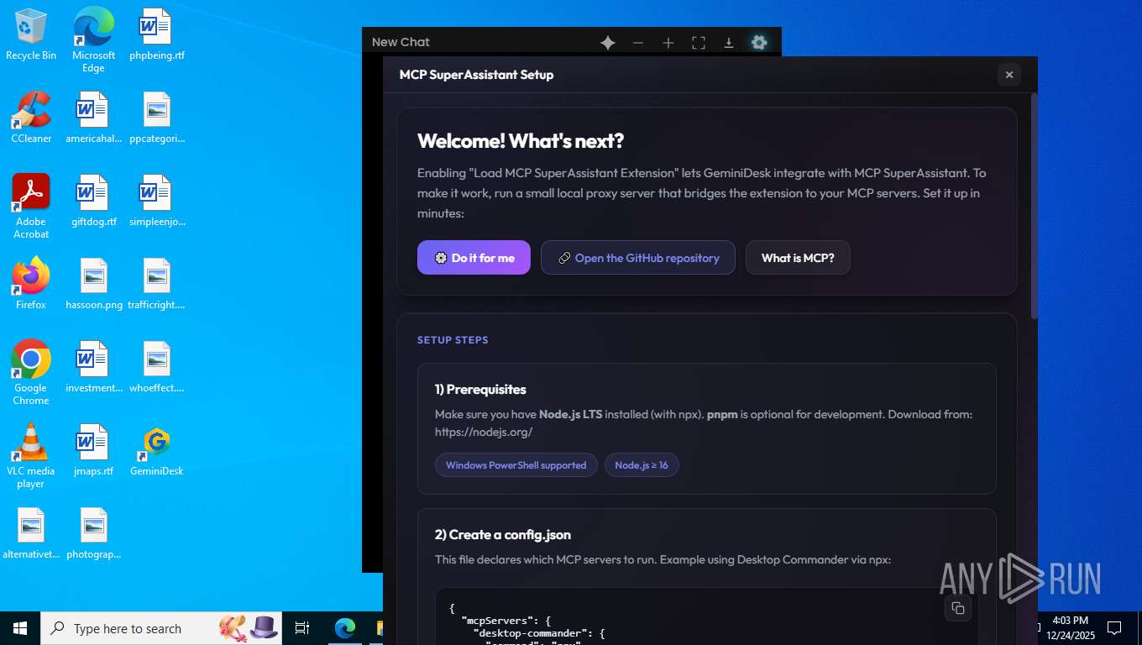Screen dimensions: 1142x645
Task: Select giftdog.rtf file on desktop
Action: 93,201
